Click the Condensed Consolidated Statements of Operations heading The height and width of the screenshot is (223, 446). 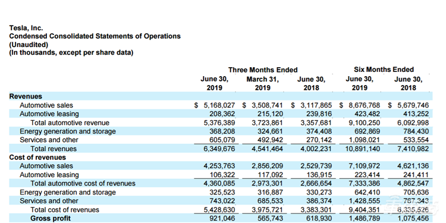[x=95, y=36]
